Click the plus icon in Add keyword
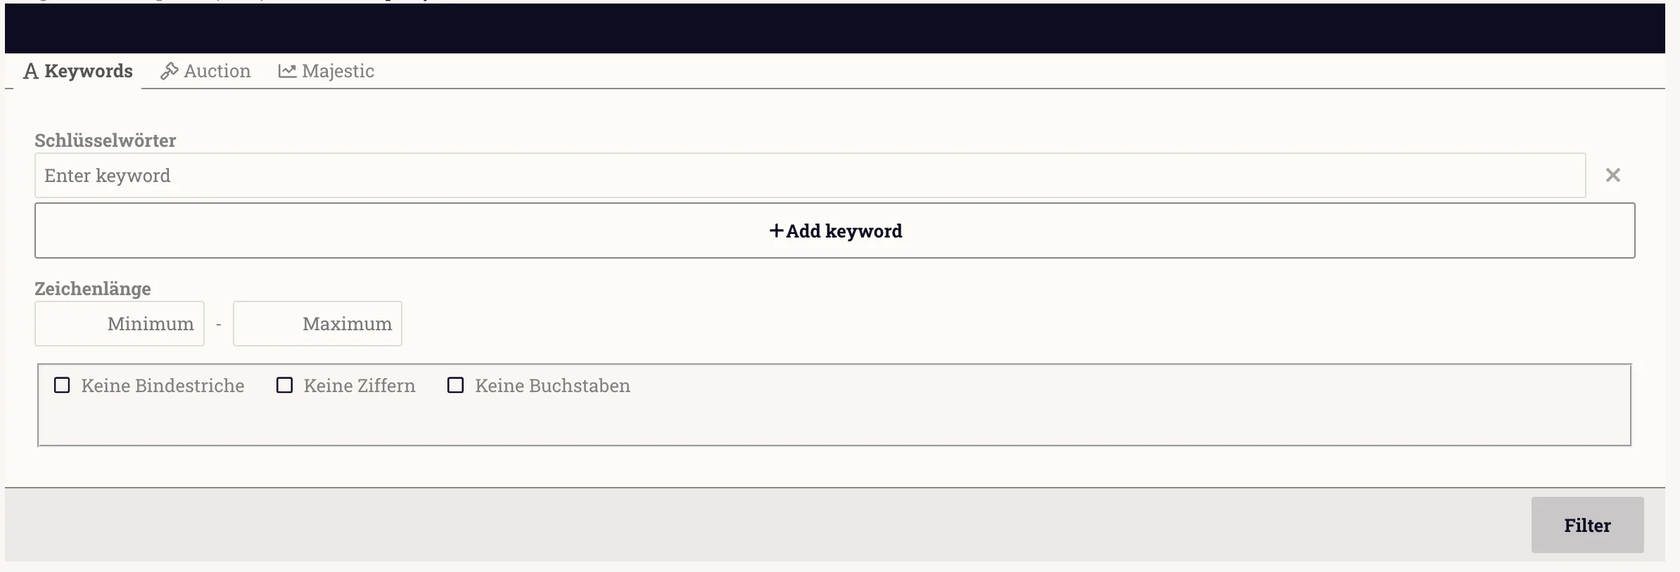The height and width of the screenshot is (572, 1680). pyautogui.click(x=776, y=230)
